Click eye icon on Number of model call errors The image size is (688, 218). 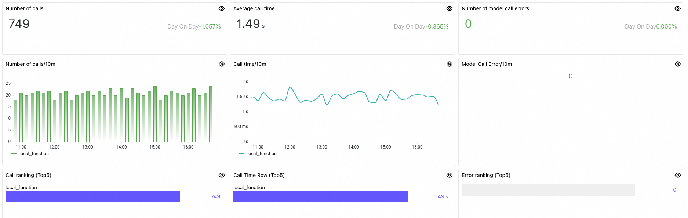click(678, 8)
